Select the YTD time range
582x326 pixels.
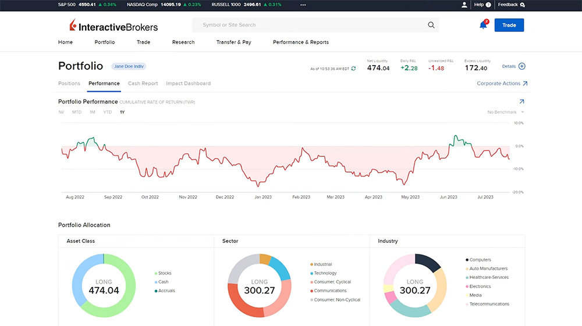(x=107, y=112)
